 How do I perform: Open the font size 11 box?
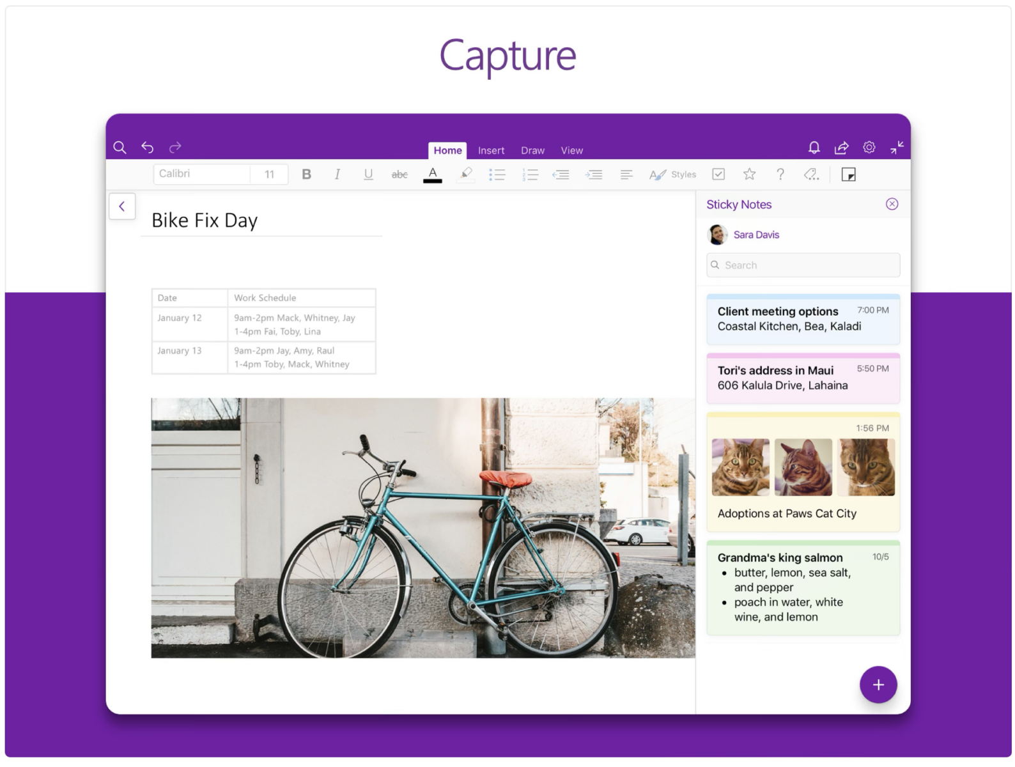point(269,174)
